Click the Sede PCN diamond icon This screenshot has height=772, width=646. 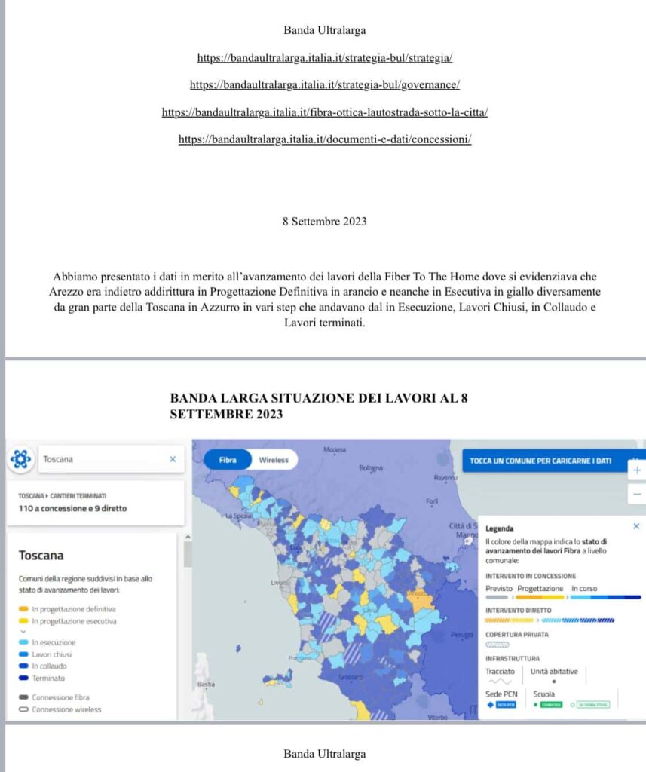pyautogui.click(x=491, y=705)
